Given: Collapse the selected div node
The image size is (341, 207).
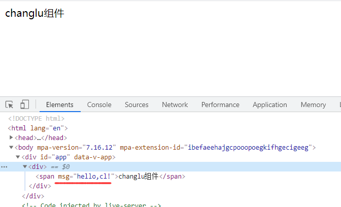Looking at the screenshot, I should 25,166.
